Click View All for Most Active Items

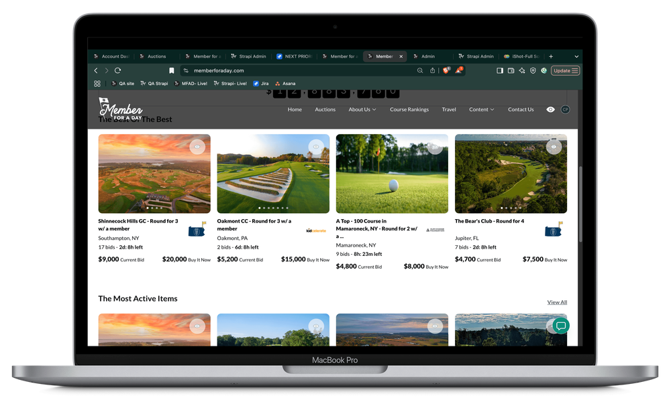click(557, 302)
